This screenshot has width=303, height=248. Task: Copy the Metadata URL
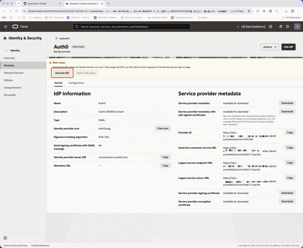pos(165,166)
